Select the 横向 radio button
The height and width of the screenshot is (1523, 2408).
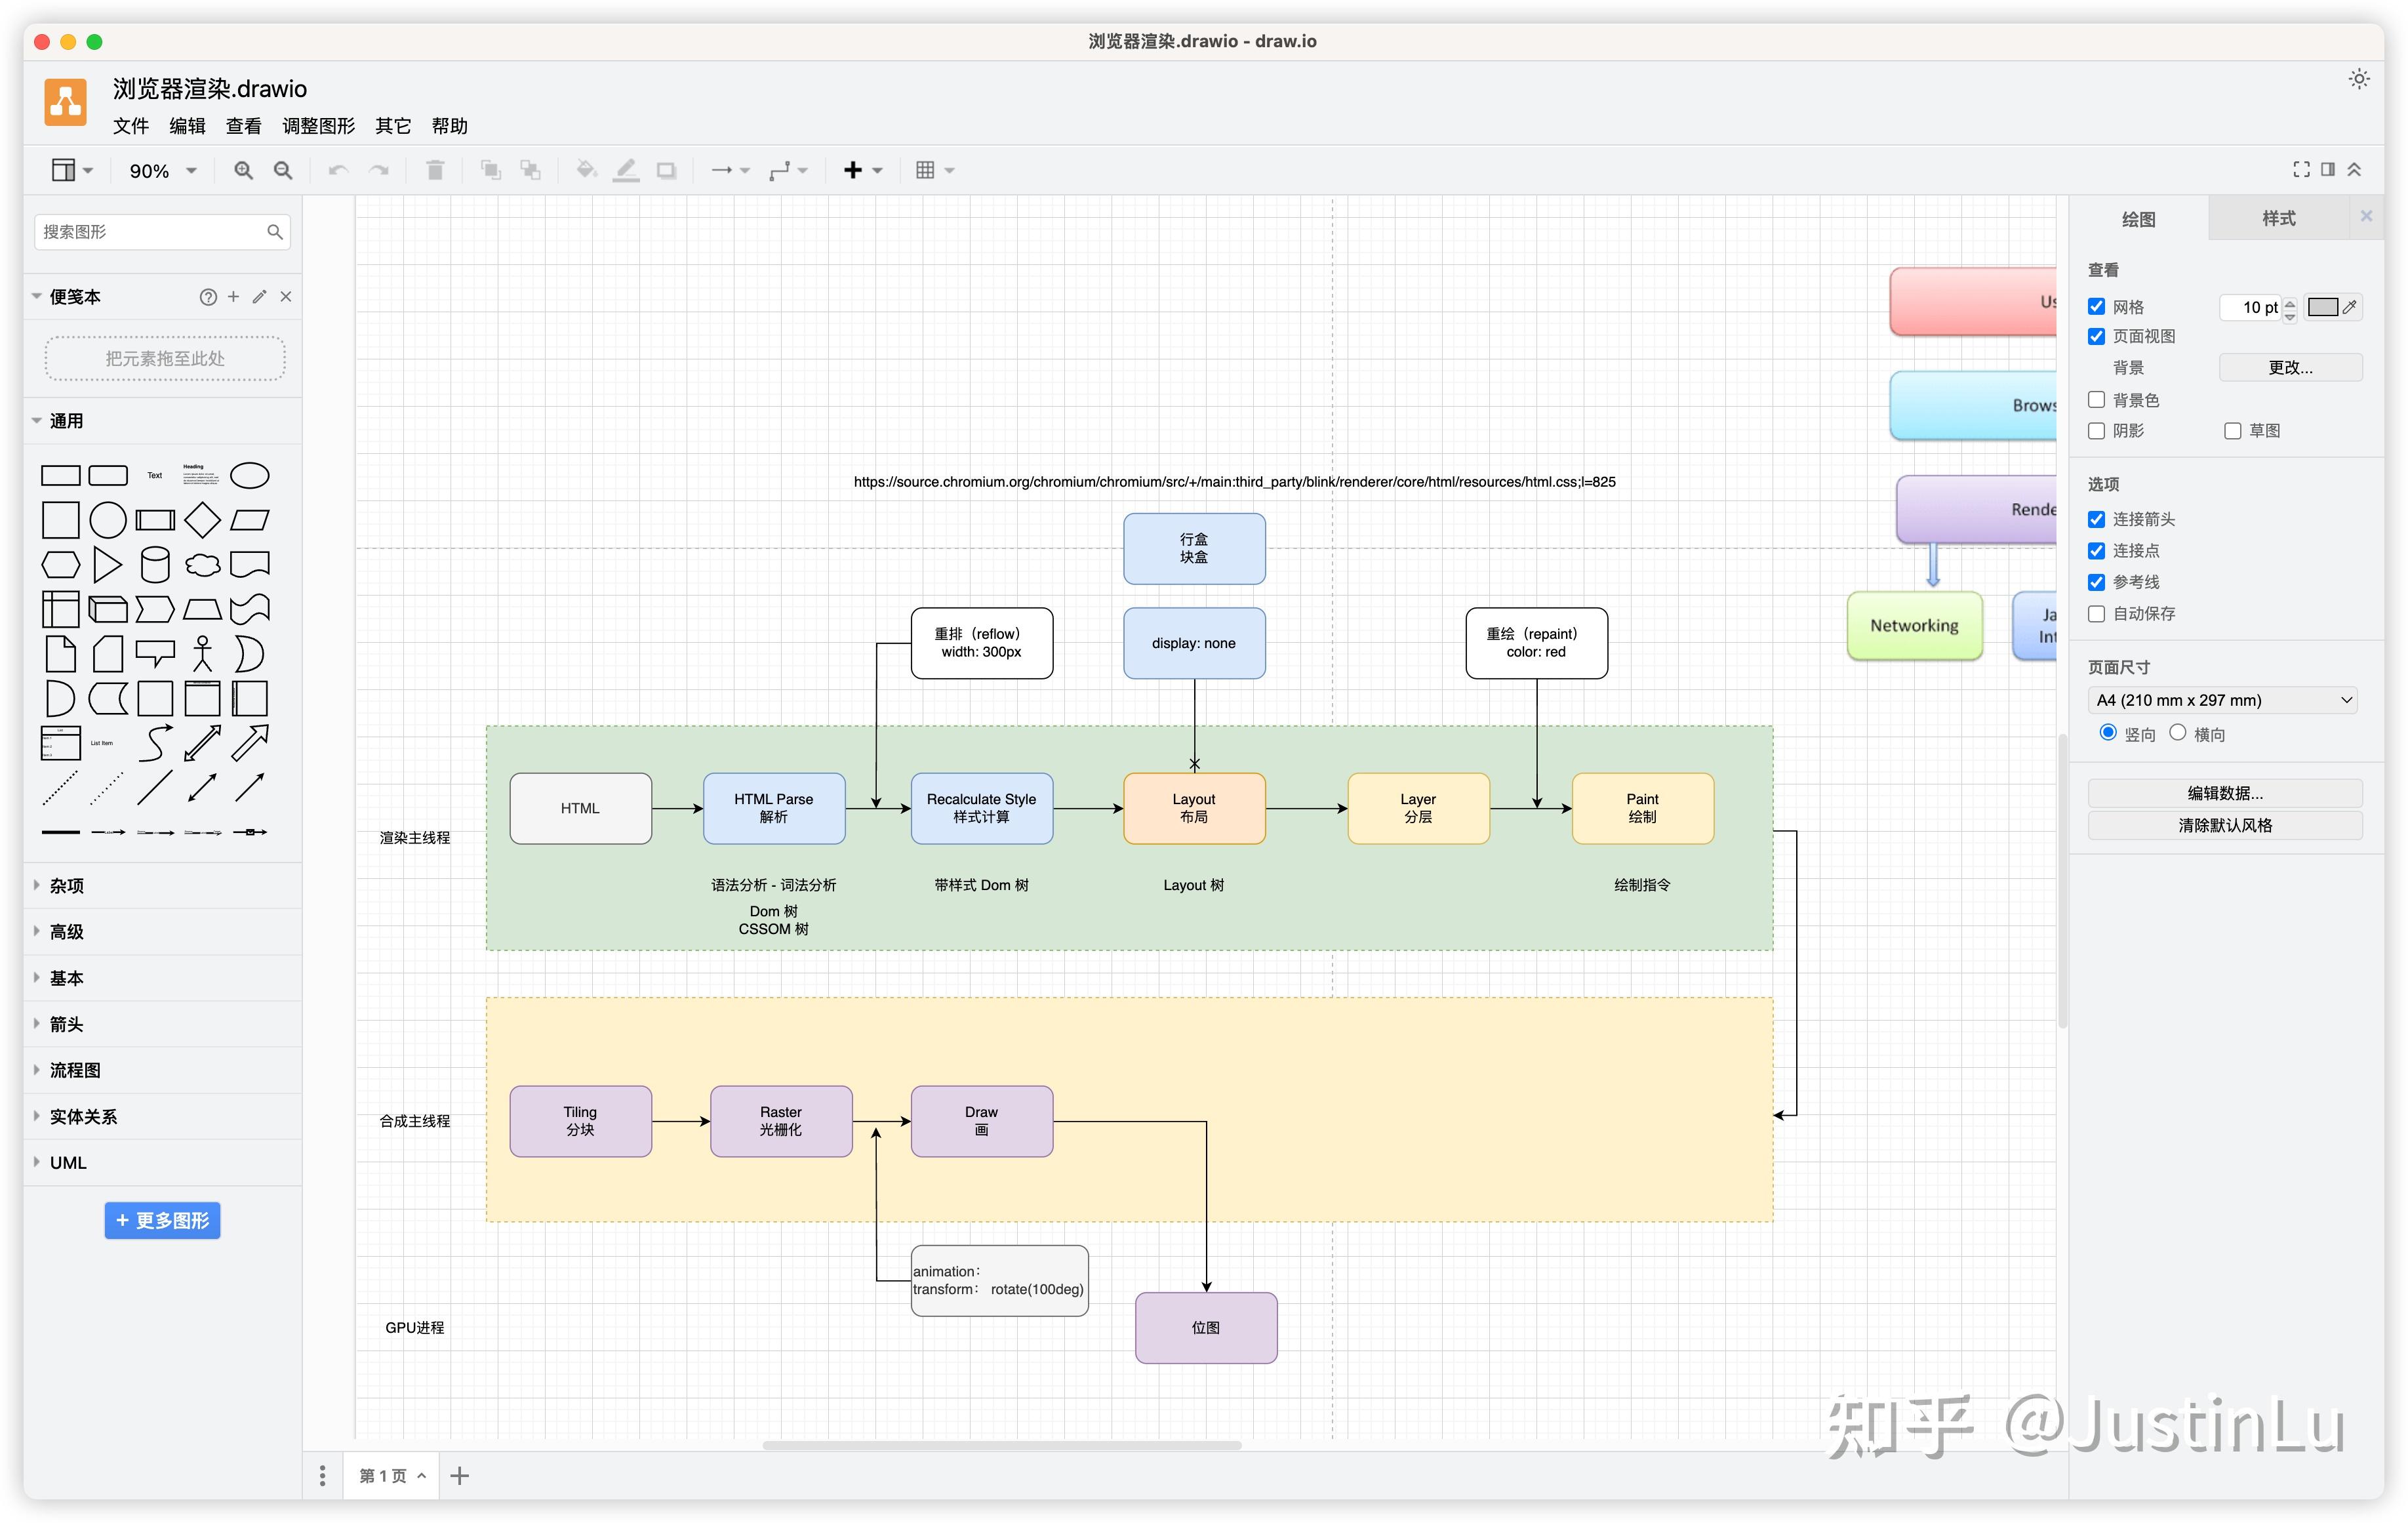click(x=2177, y=732)
